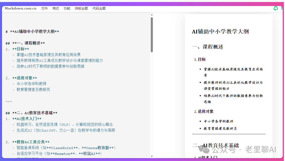Screen dimensions: 285x161
Task: Click the WeChat logo in the watermark
Action: [206, 150]
